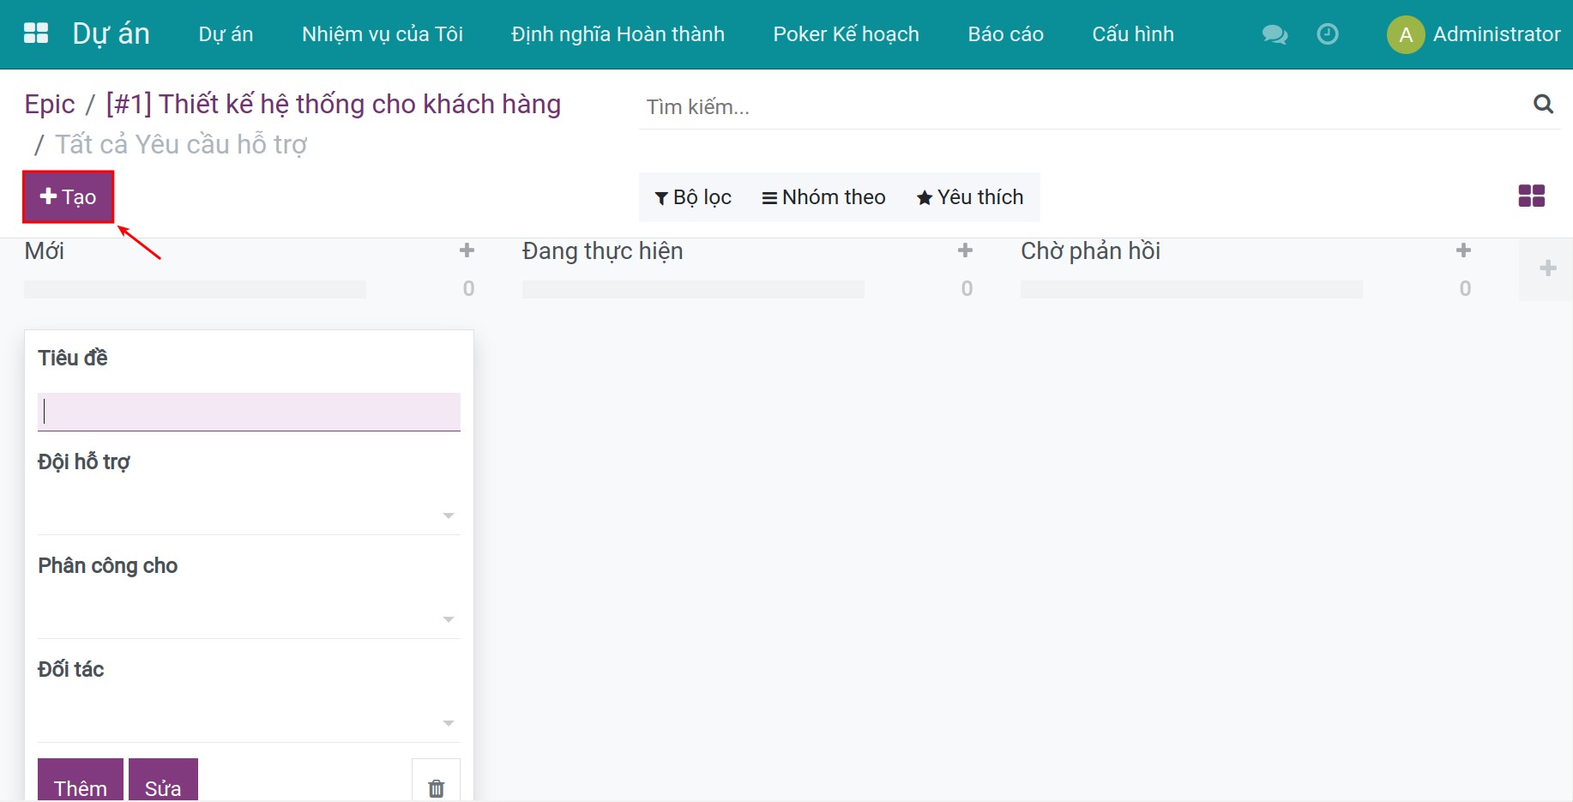Switch to the Poker Kế hoạch menu
Image resolution: width=1573 pixels, height=802 pixels.
pos(845,33)
